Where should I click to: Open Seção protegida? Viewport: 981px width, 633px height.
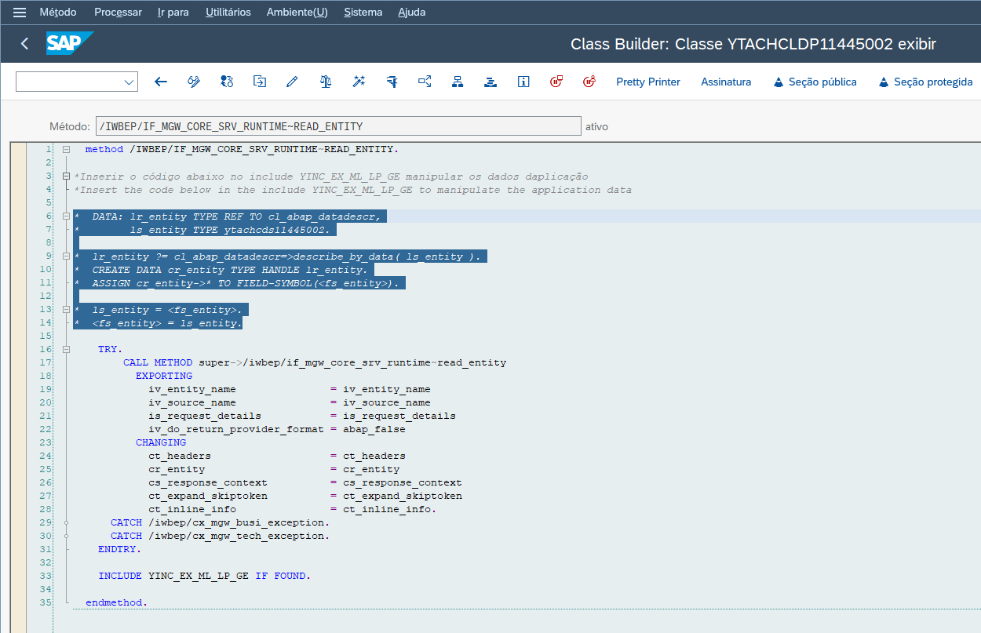click(925, 82)
